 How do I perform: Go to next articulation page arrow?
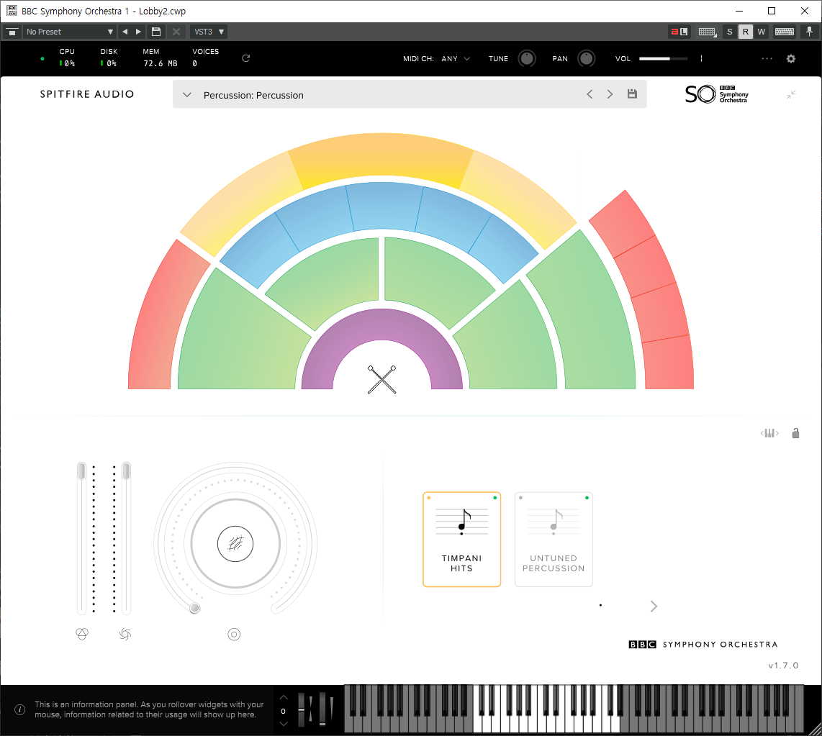pos(653,606)
